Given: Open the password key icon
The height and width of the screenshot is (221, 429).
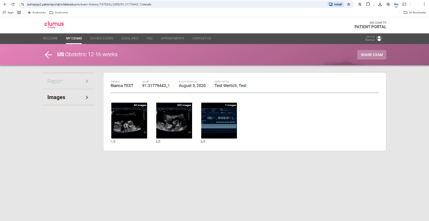Looking at the screenshot, I should 396,4.
